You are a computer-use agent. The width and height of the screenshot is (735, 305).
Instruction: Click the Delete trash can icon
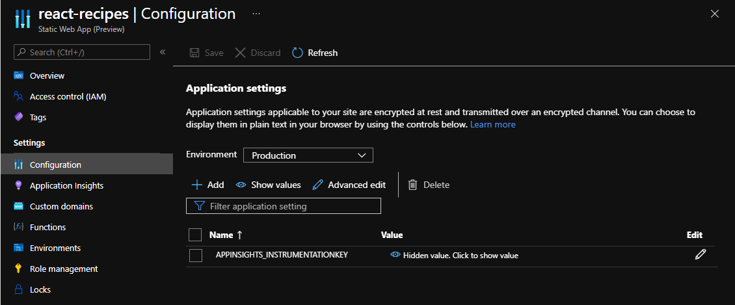412,185
